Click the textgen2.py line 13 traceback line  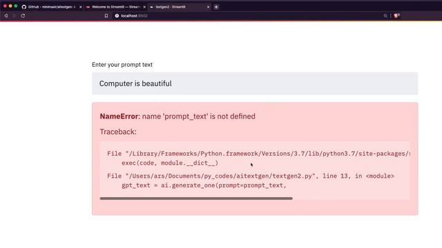point(251,176)
